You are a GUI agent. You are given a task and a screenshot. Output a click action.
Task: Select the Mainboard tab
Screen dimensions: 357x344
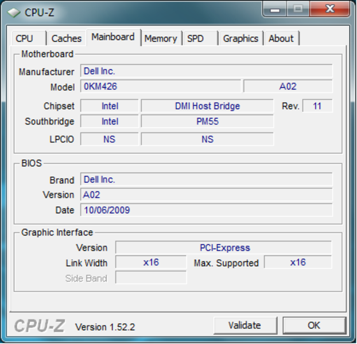tap(113, 37)
